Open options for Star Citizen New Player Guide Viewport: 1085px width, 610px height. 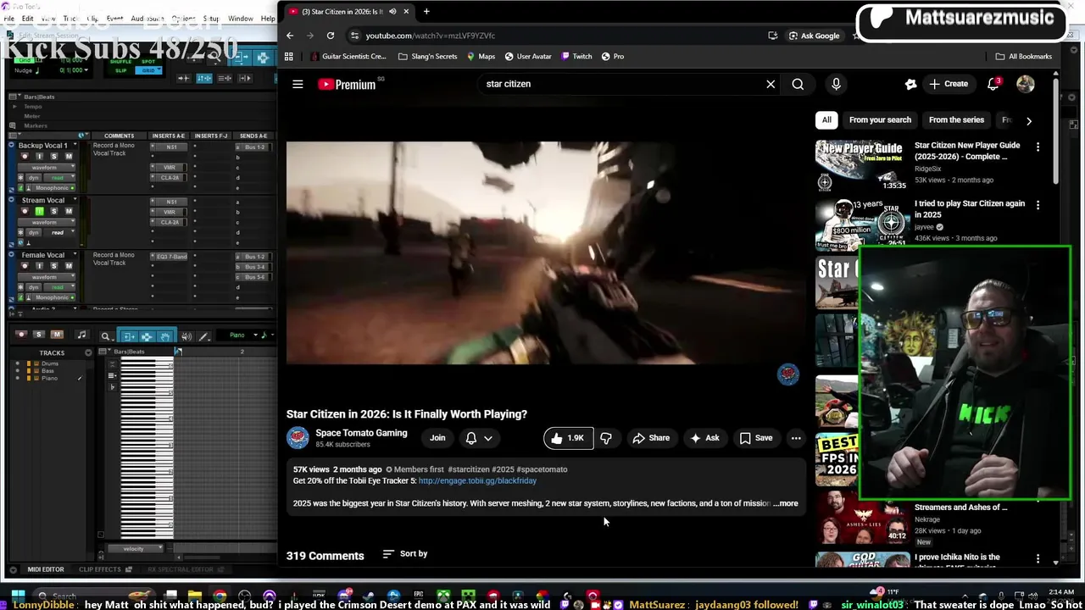tap(1038, 147)
